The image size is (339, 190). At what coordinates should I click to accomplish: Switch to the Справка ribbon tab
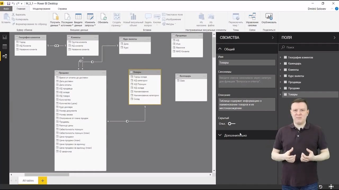[x=62, y=9]
